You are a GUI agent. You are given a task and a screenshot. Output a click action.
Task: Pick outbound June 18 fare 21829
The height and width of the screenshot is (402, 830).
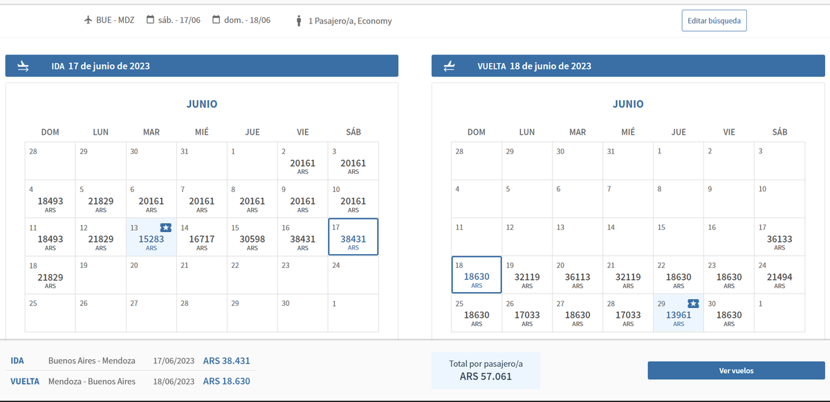[x=50, y=276]
